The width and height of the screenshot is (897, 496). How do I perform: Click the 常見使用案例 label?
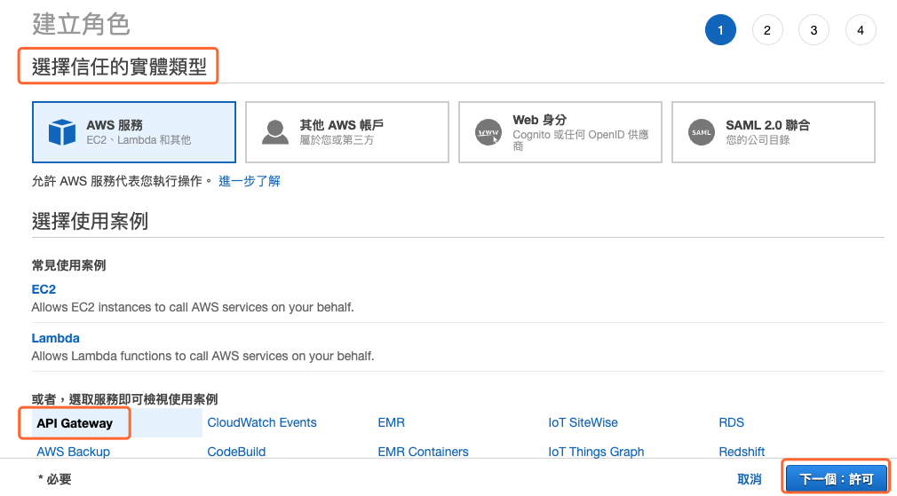68,265
